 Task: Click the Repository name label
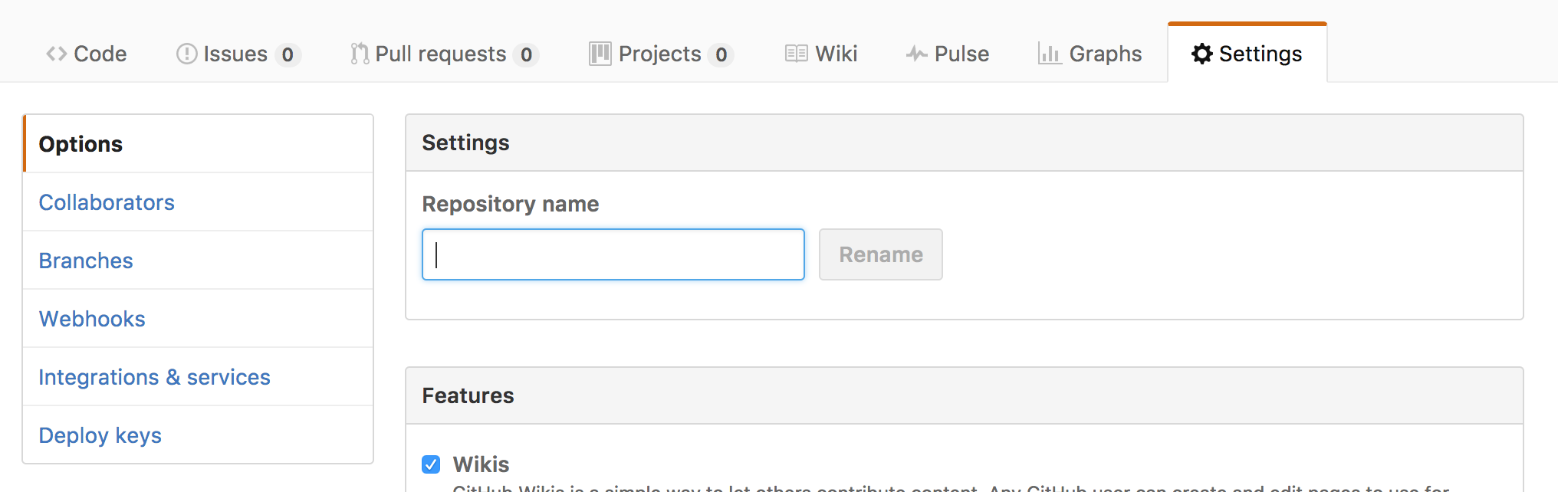pos(511,204)
